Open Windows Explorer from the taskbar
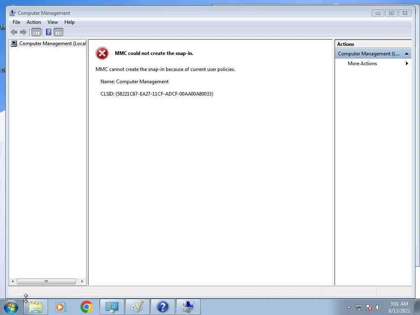This screenshot has height=315, width=420. coord(36,307)
